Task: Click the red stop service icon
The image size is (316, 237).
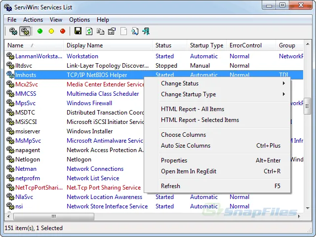Action: point(63,31)
